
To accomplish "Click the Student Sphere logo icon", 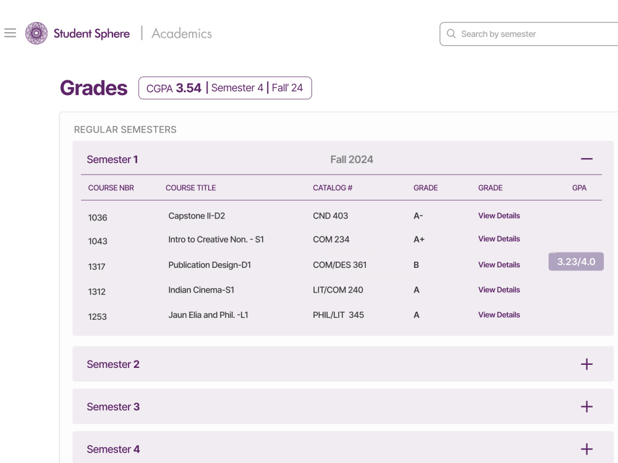I will 36,33.
